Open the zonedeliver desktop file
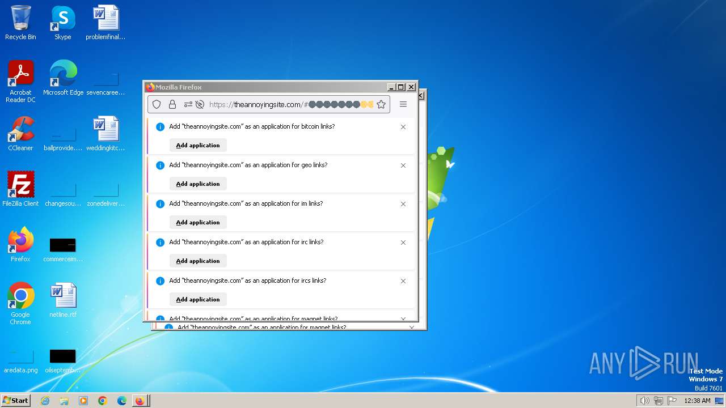This screenshot has width=726, height=408. (x=105, y=194)
